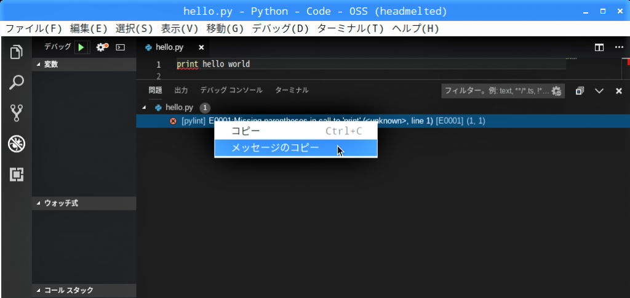Image resolution: width=630 pixels, height=298 pixels.
Task: Open the debug console icon in the debug toolbar
Action: pos(121,47)
